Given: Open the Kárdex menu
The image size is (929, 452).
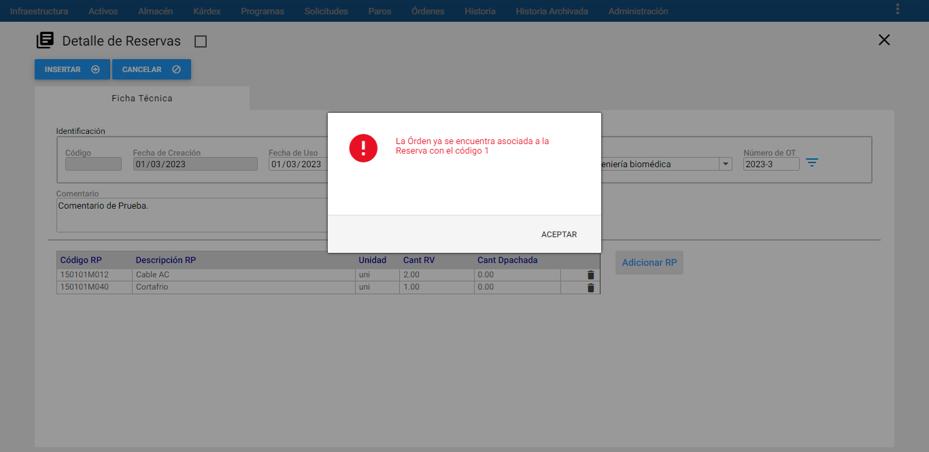Looking at the screenshot, I should coord(207,11).
